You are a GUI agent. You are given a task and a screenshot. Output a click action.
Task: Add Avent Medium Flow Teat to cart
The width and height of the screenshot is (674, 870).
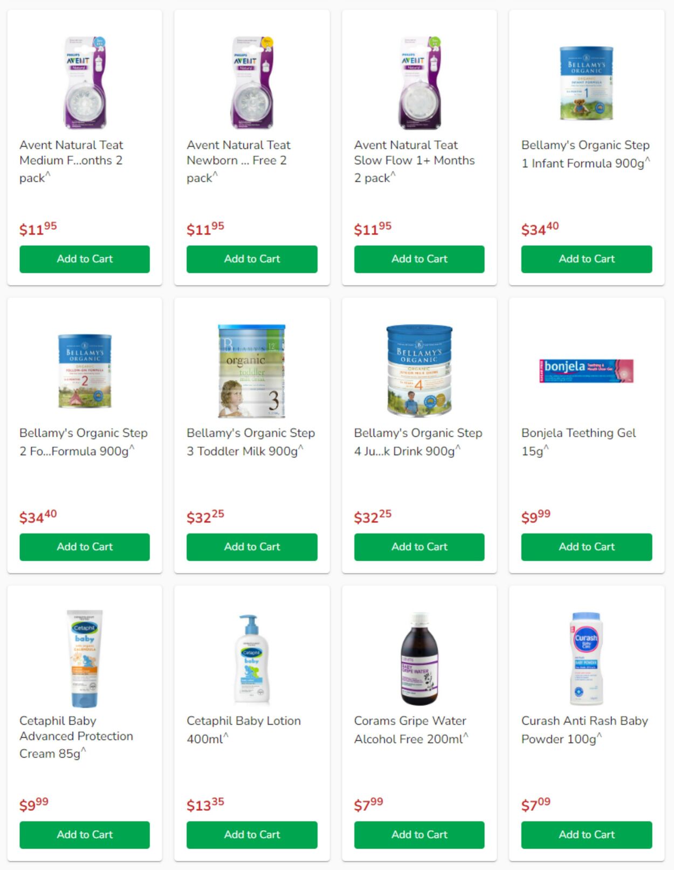click(x=85, y=259)
